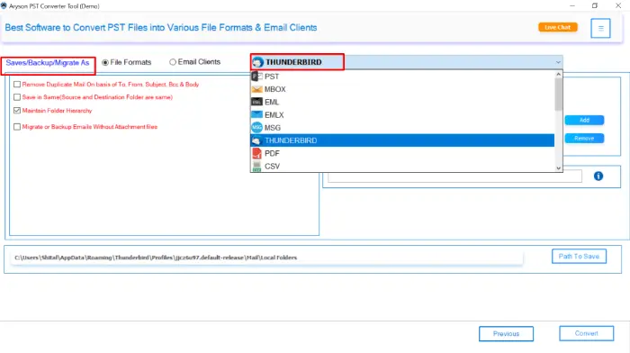Click the MSG round icon

point(256,128)
